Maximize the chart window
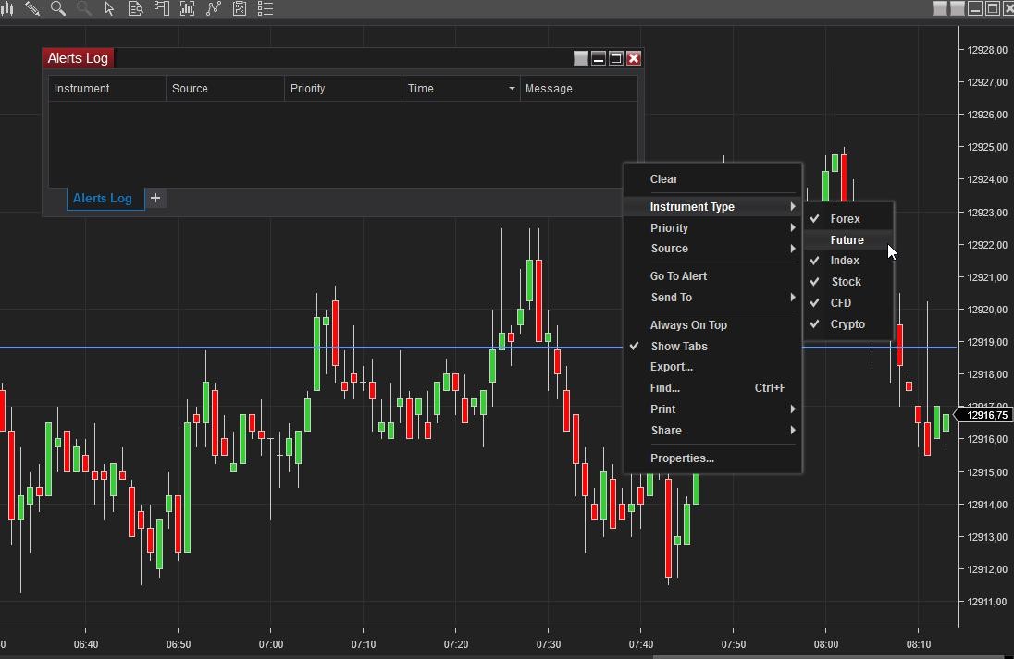The width and height of the screenshot is (1014, 659). pos(992,7)
